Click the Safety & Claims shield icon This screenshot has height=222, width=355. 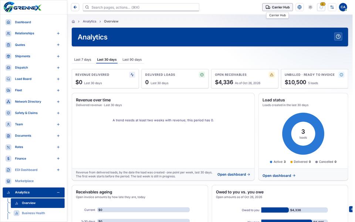click(x=9, y=113)
